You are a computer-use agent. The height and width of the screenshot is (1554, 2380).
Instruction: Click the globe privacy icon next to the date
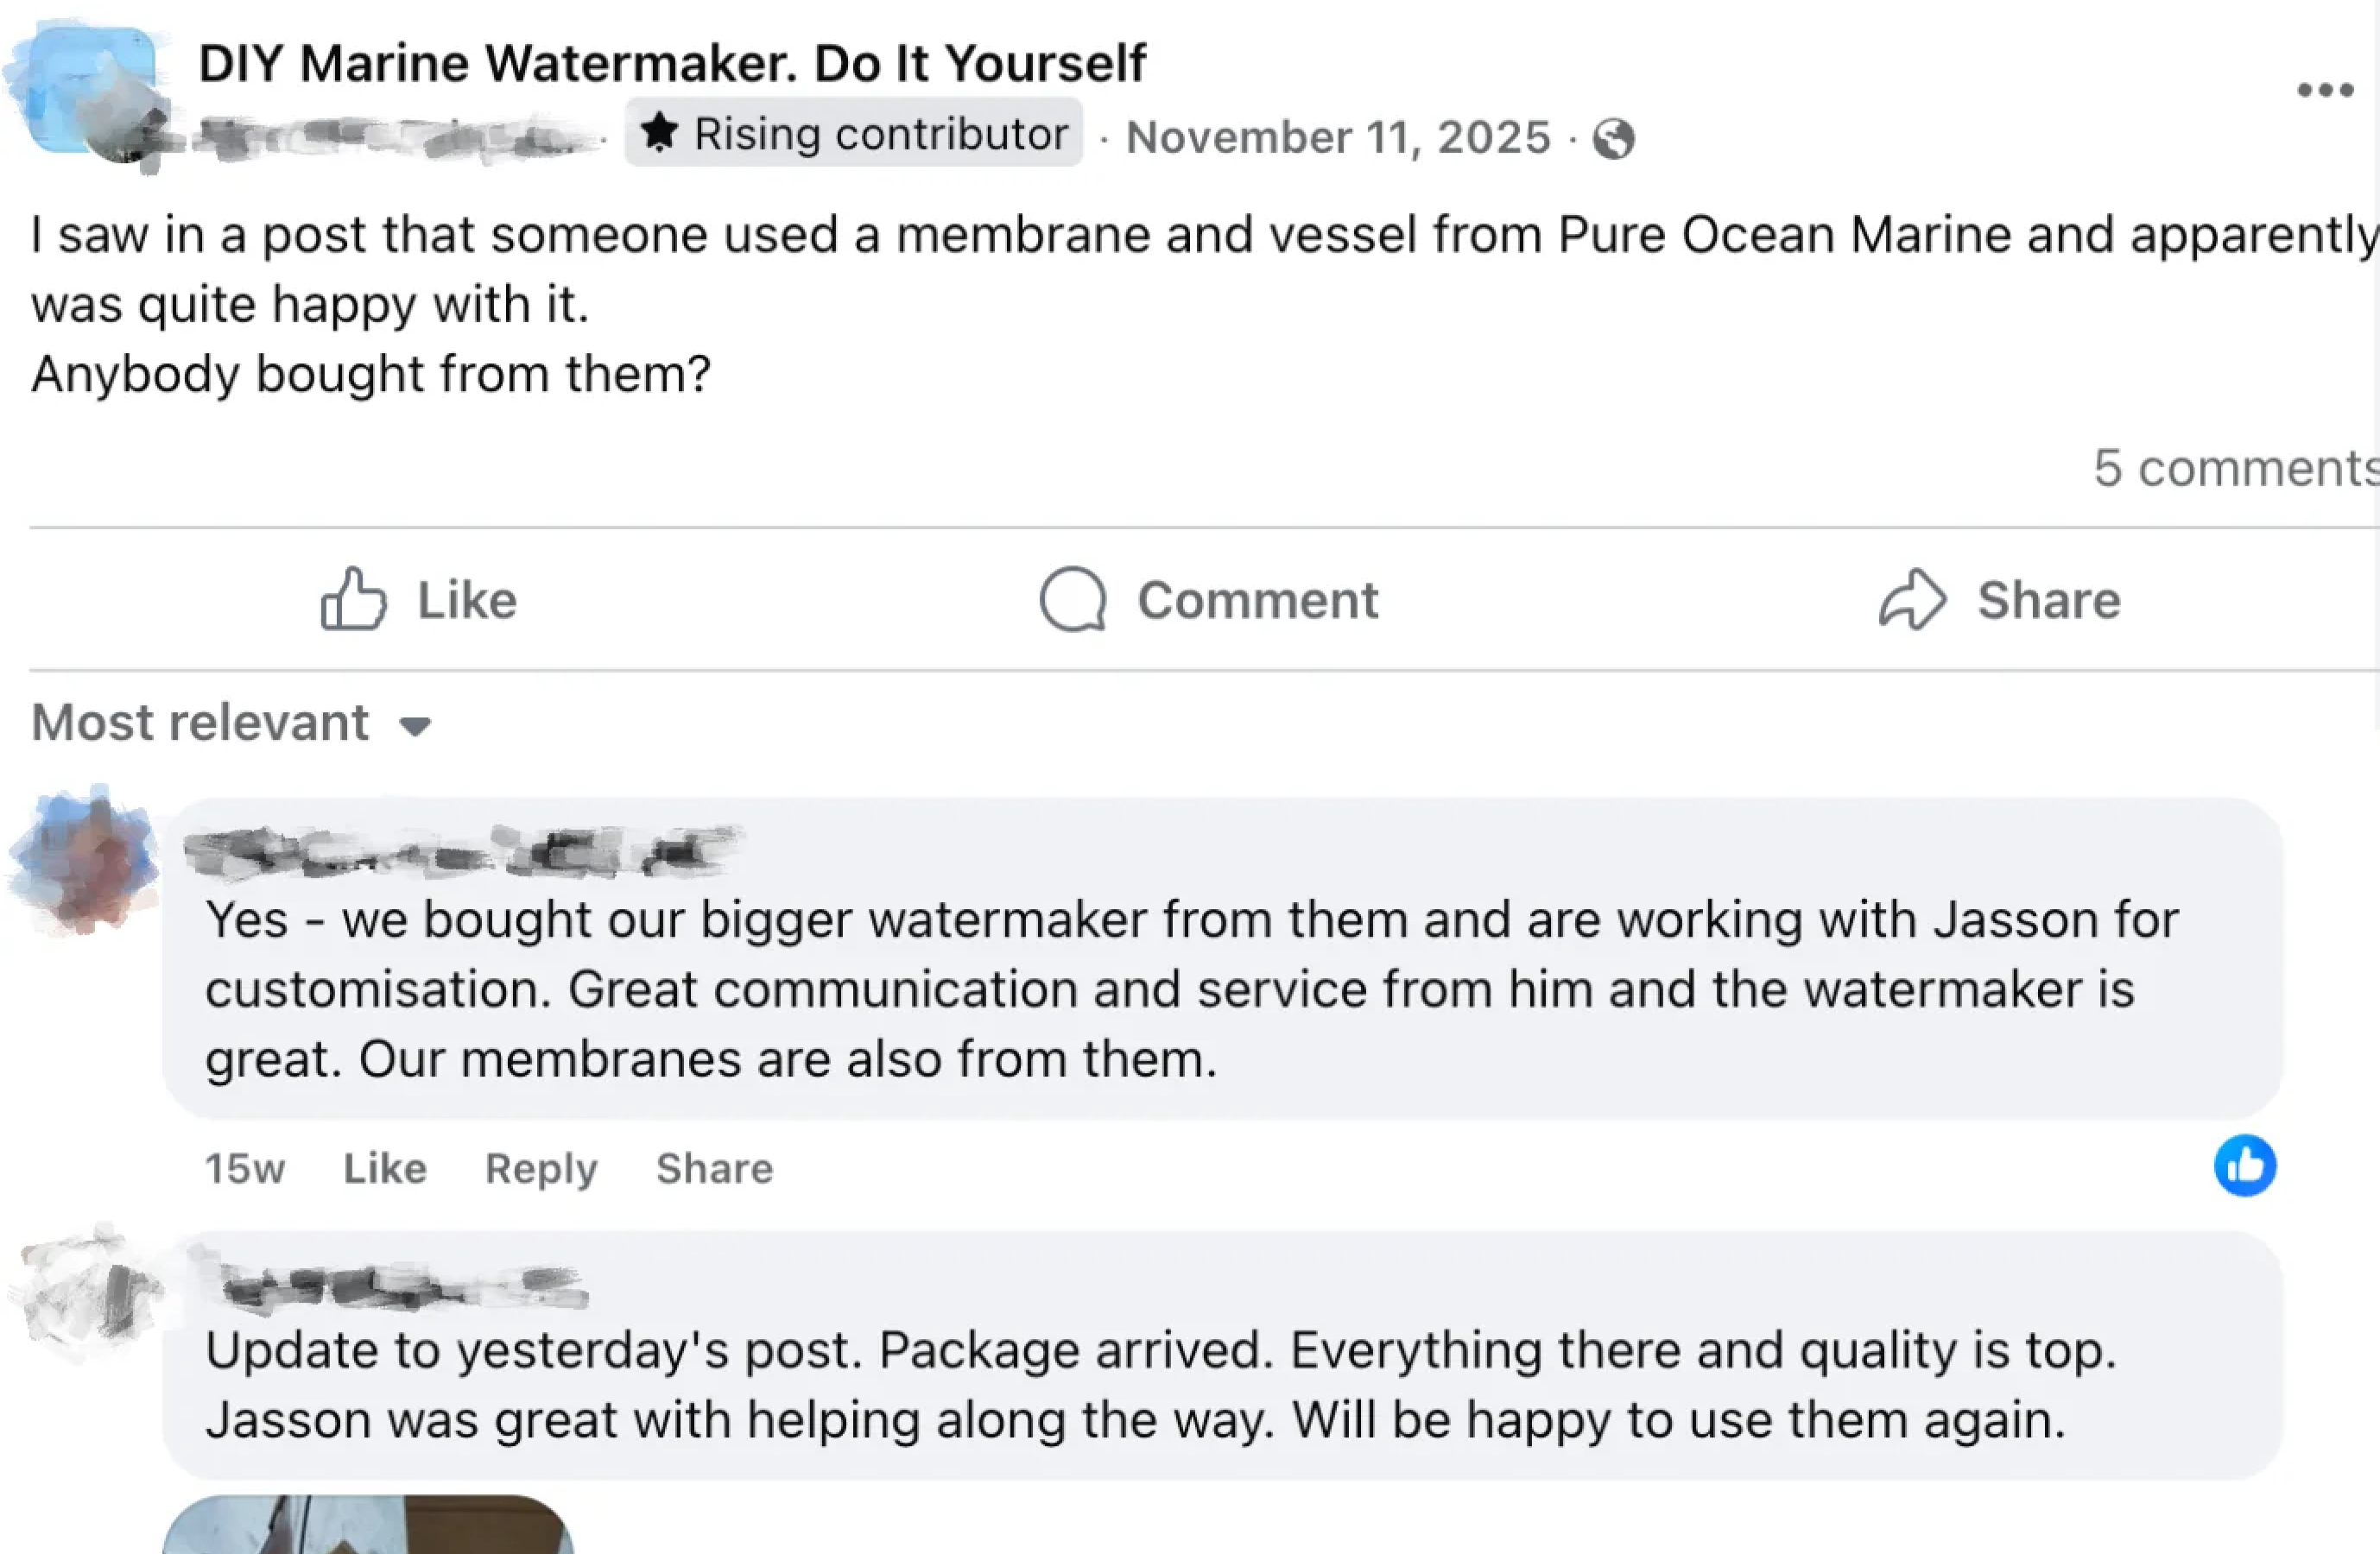[x=1617, y=139]
